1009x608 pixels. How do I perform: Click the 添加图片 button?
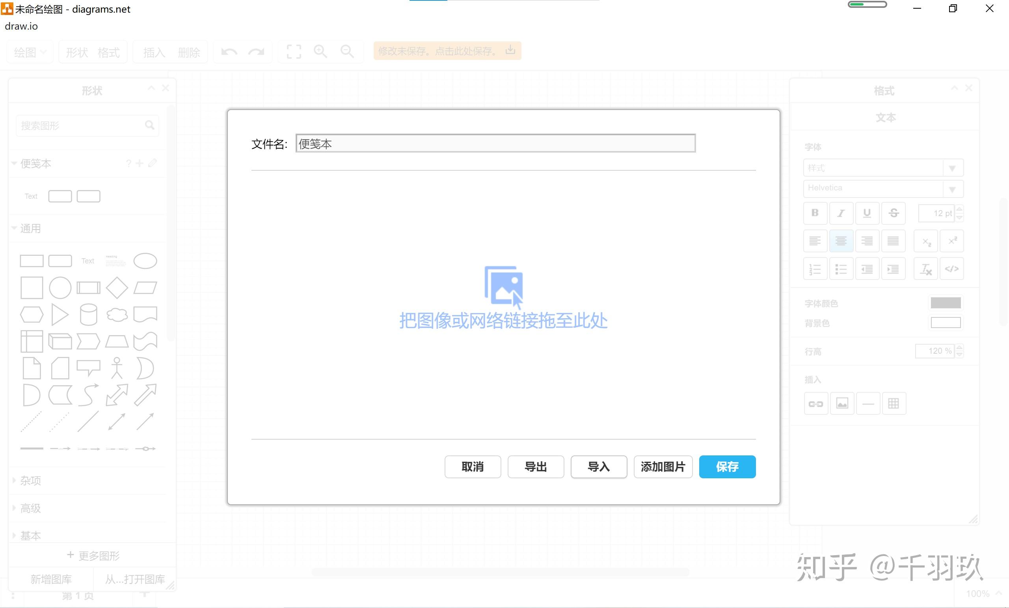click(x=663, y=467)
